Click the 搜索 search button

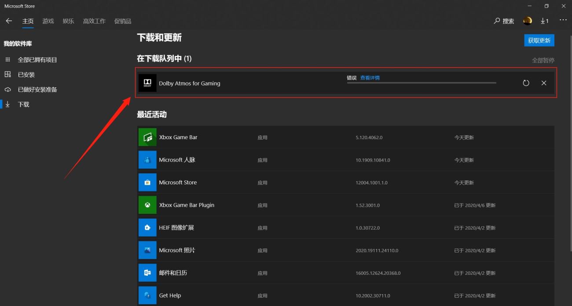pyautogui.click(x=504, y=21)
